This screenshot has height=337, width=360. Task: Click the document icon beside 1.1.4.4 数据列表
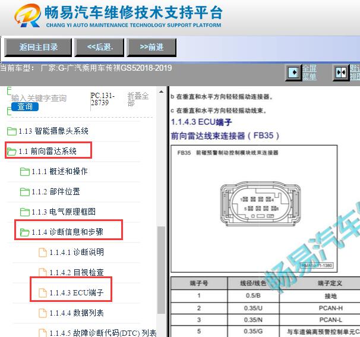(43, 313)
